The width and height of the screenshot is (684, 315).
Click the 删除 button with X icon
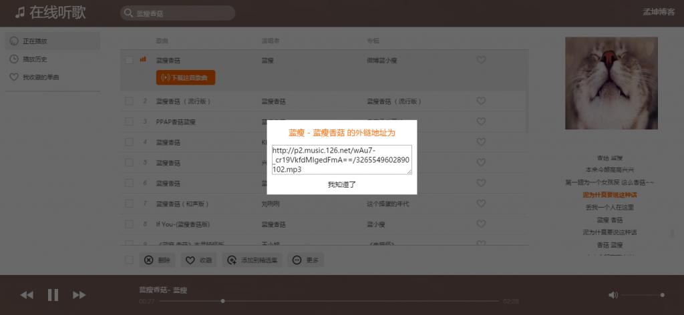point(156,260)
